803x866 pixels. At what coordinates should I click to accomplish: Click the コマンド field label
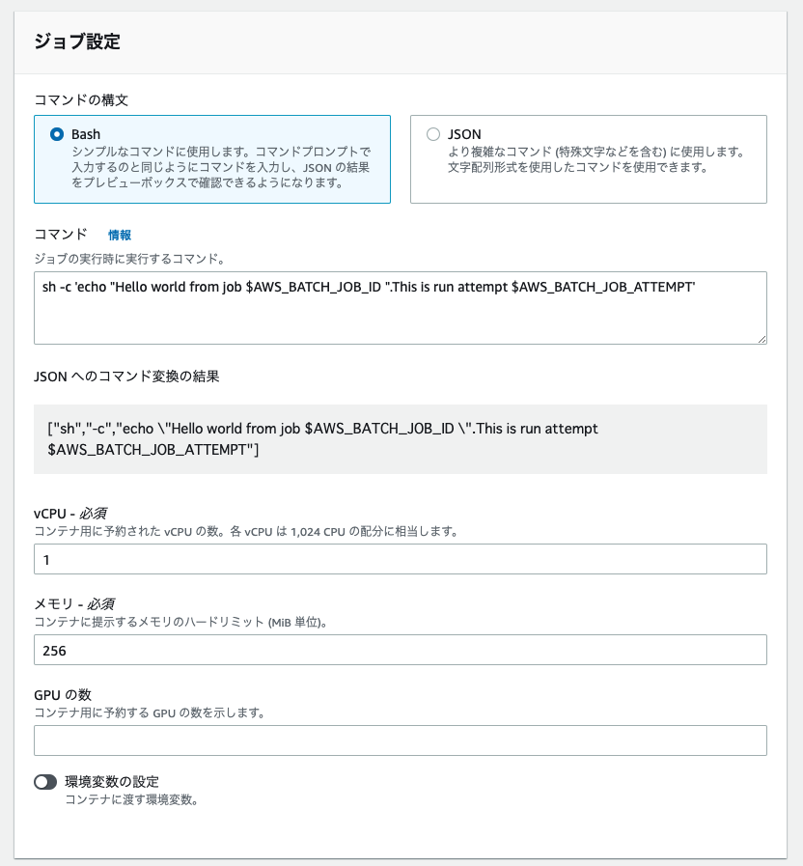pyautogui.click(x=61, y=235)
